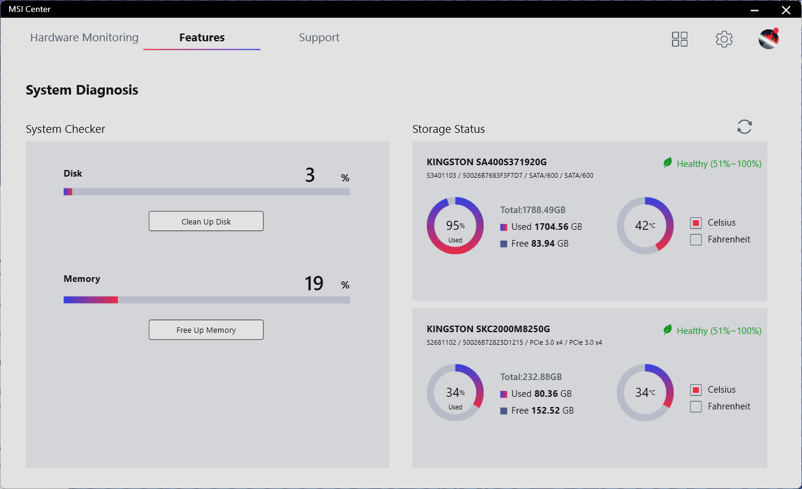The image size is (802, 489).
Task: Click the 34% used donut chart
Action: [x=455, y=393]
